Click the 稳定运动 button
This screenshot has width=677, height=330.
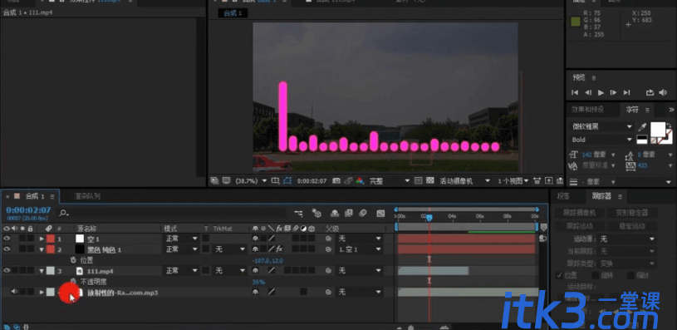[x=632, y=226]
